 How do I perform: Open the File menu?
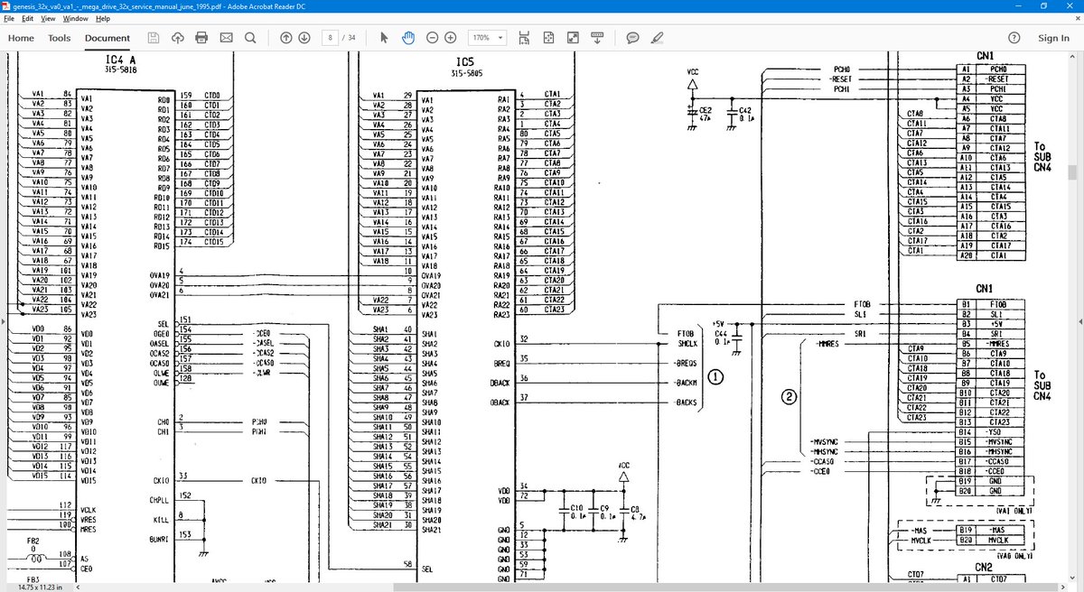(8, 18)
